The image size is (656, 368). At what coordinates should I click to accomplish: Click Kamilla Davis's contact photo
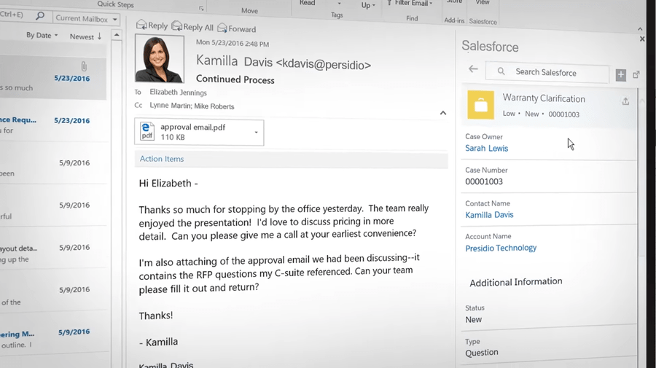click(160, 58)
